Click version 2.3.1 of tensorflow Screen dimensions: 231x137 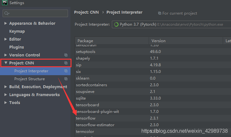154,118
